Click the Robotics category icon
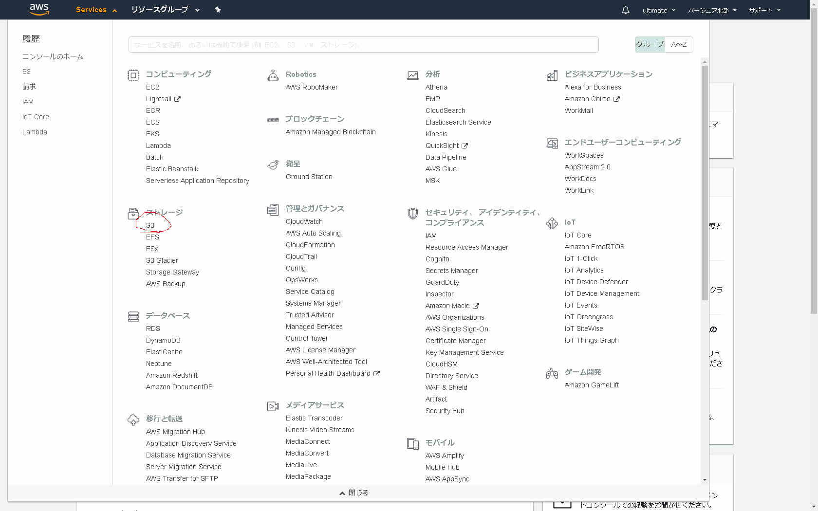818x511 pixels. point(273,75)
